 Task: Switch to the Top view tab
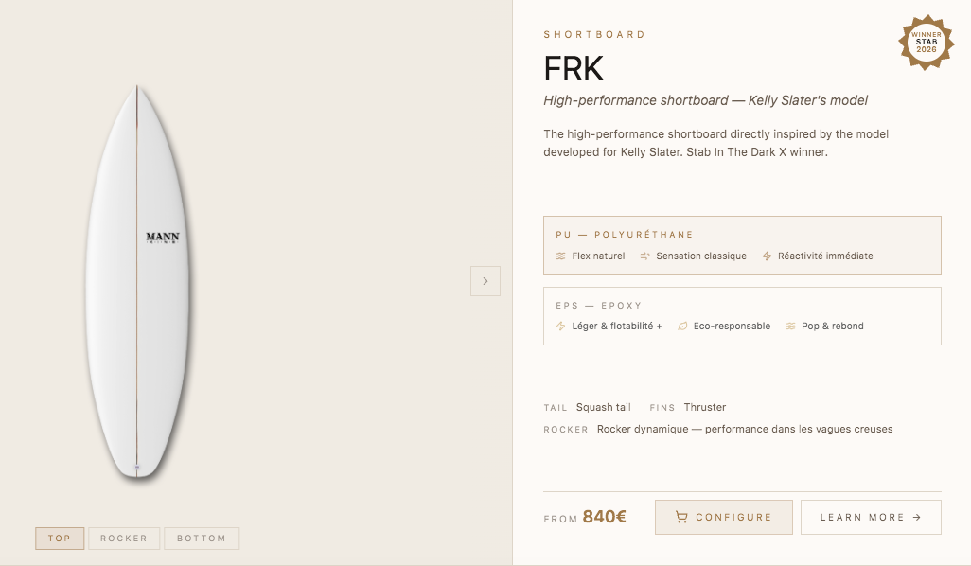click(60, 539)
